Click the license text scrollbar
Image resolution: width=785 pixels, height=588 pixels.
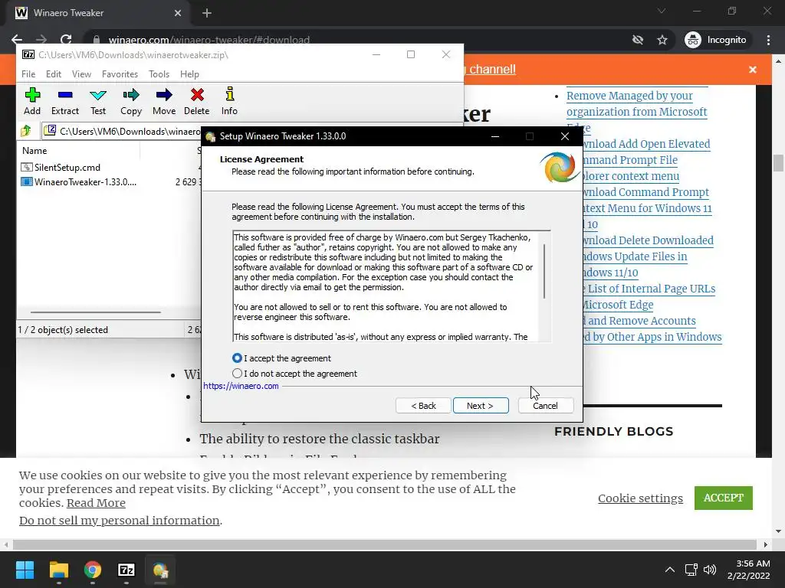pos(544,271)
